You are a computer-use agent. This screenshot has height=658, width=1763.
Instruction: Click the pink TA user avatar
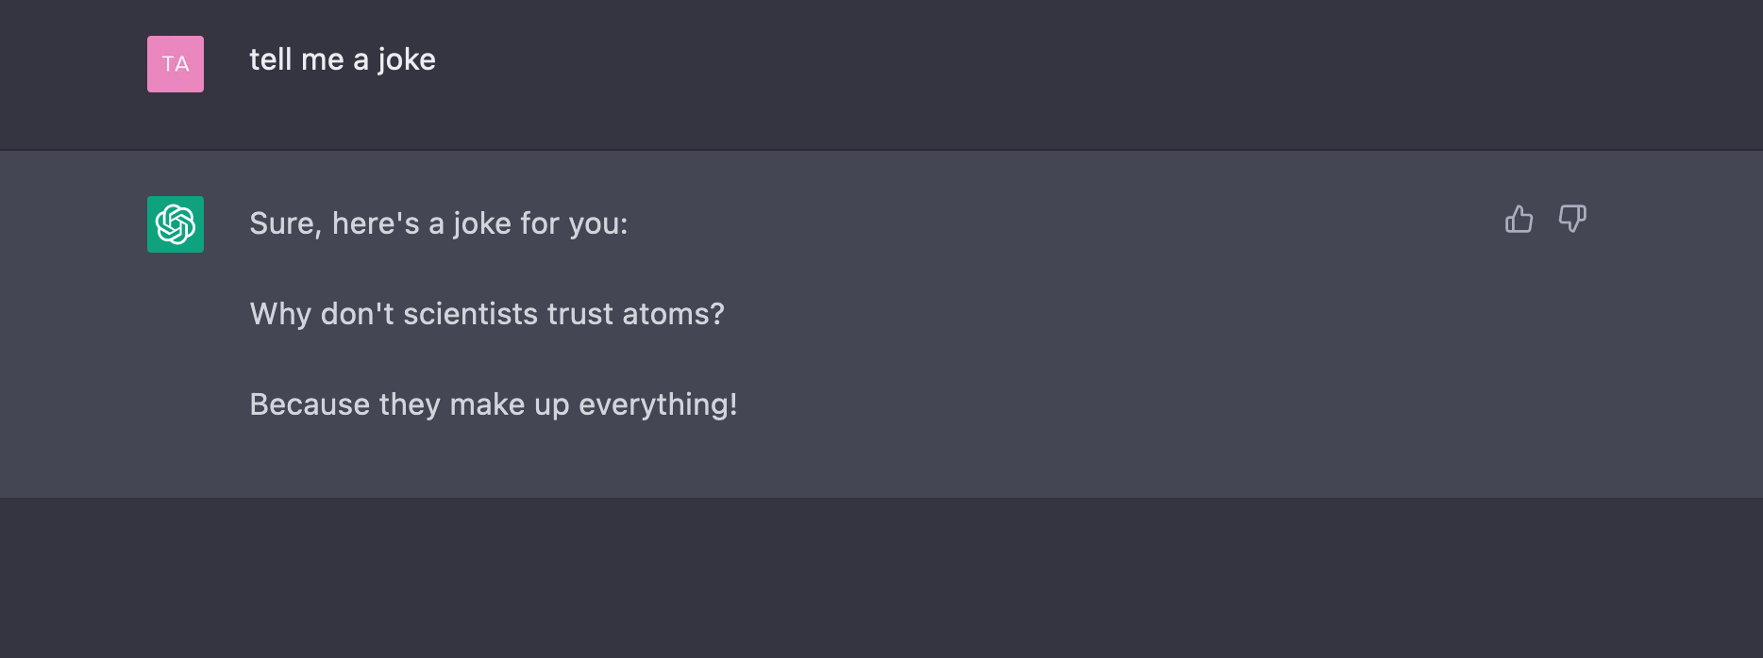[x=176, y=64]
